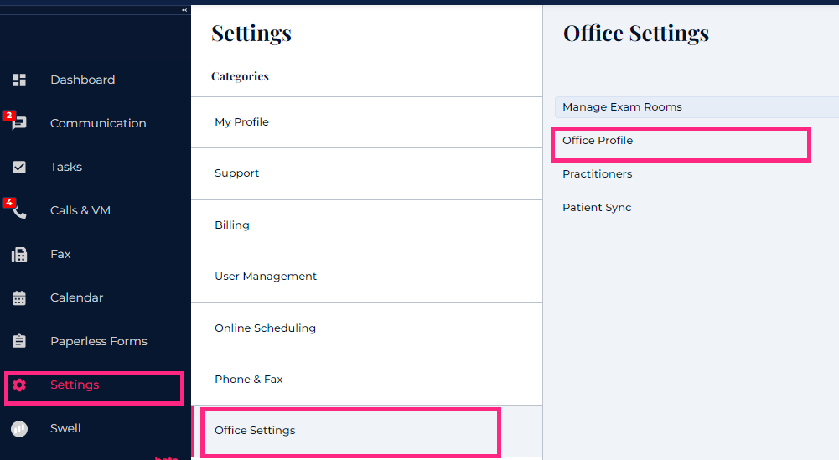The height and width of the screenshot is (460, 839).
Task: Click the Settings gear icon
Action: point(19,385)
